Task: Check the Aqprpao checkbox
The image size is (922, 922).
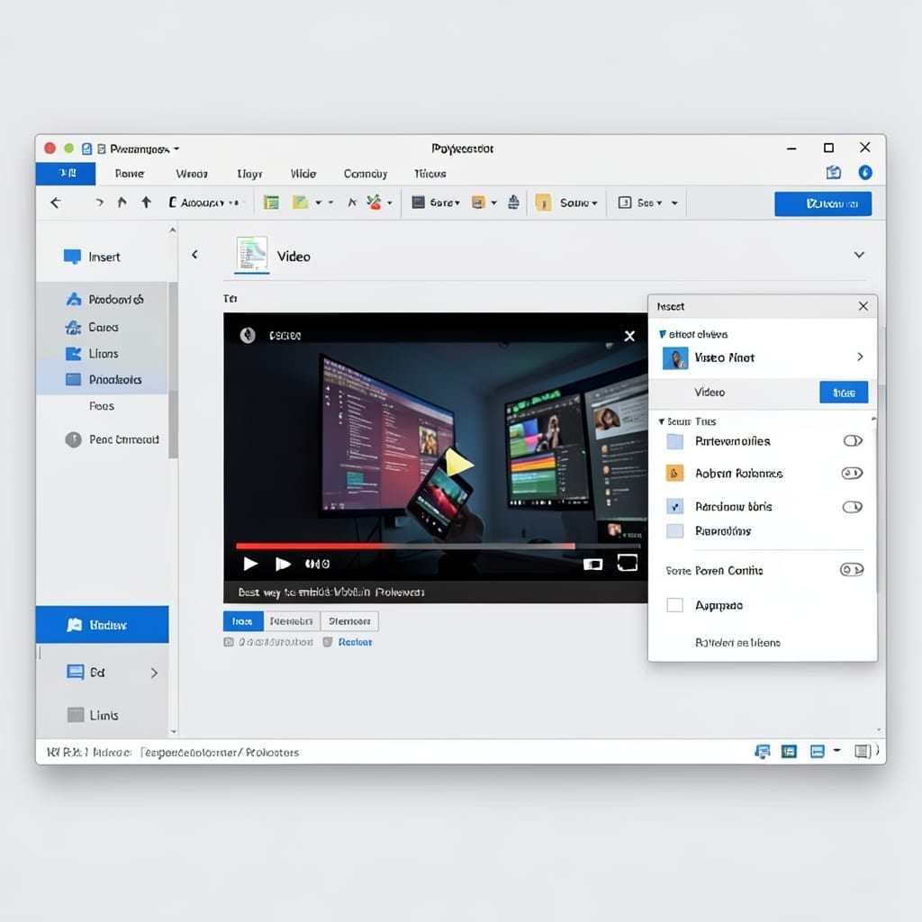Action: tap(675, 605)
